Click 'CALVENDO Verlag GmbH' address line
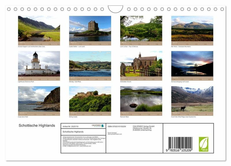231x166 pixels. [x=144, y=126]
